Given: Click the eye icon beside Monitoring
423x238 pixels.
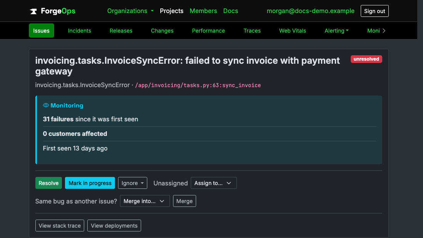Looking at the screenshot, I should (x=46, y=105).
